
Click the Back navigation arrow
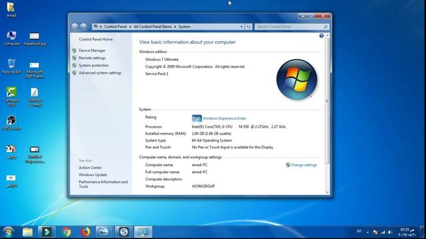[75, 27]
